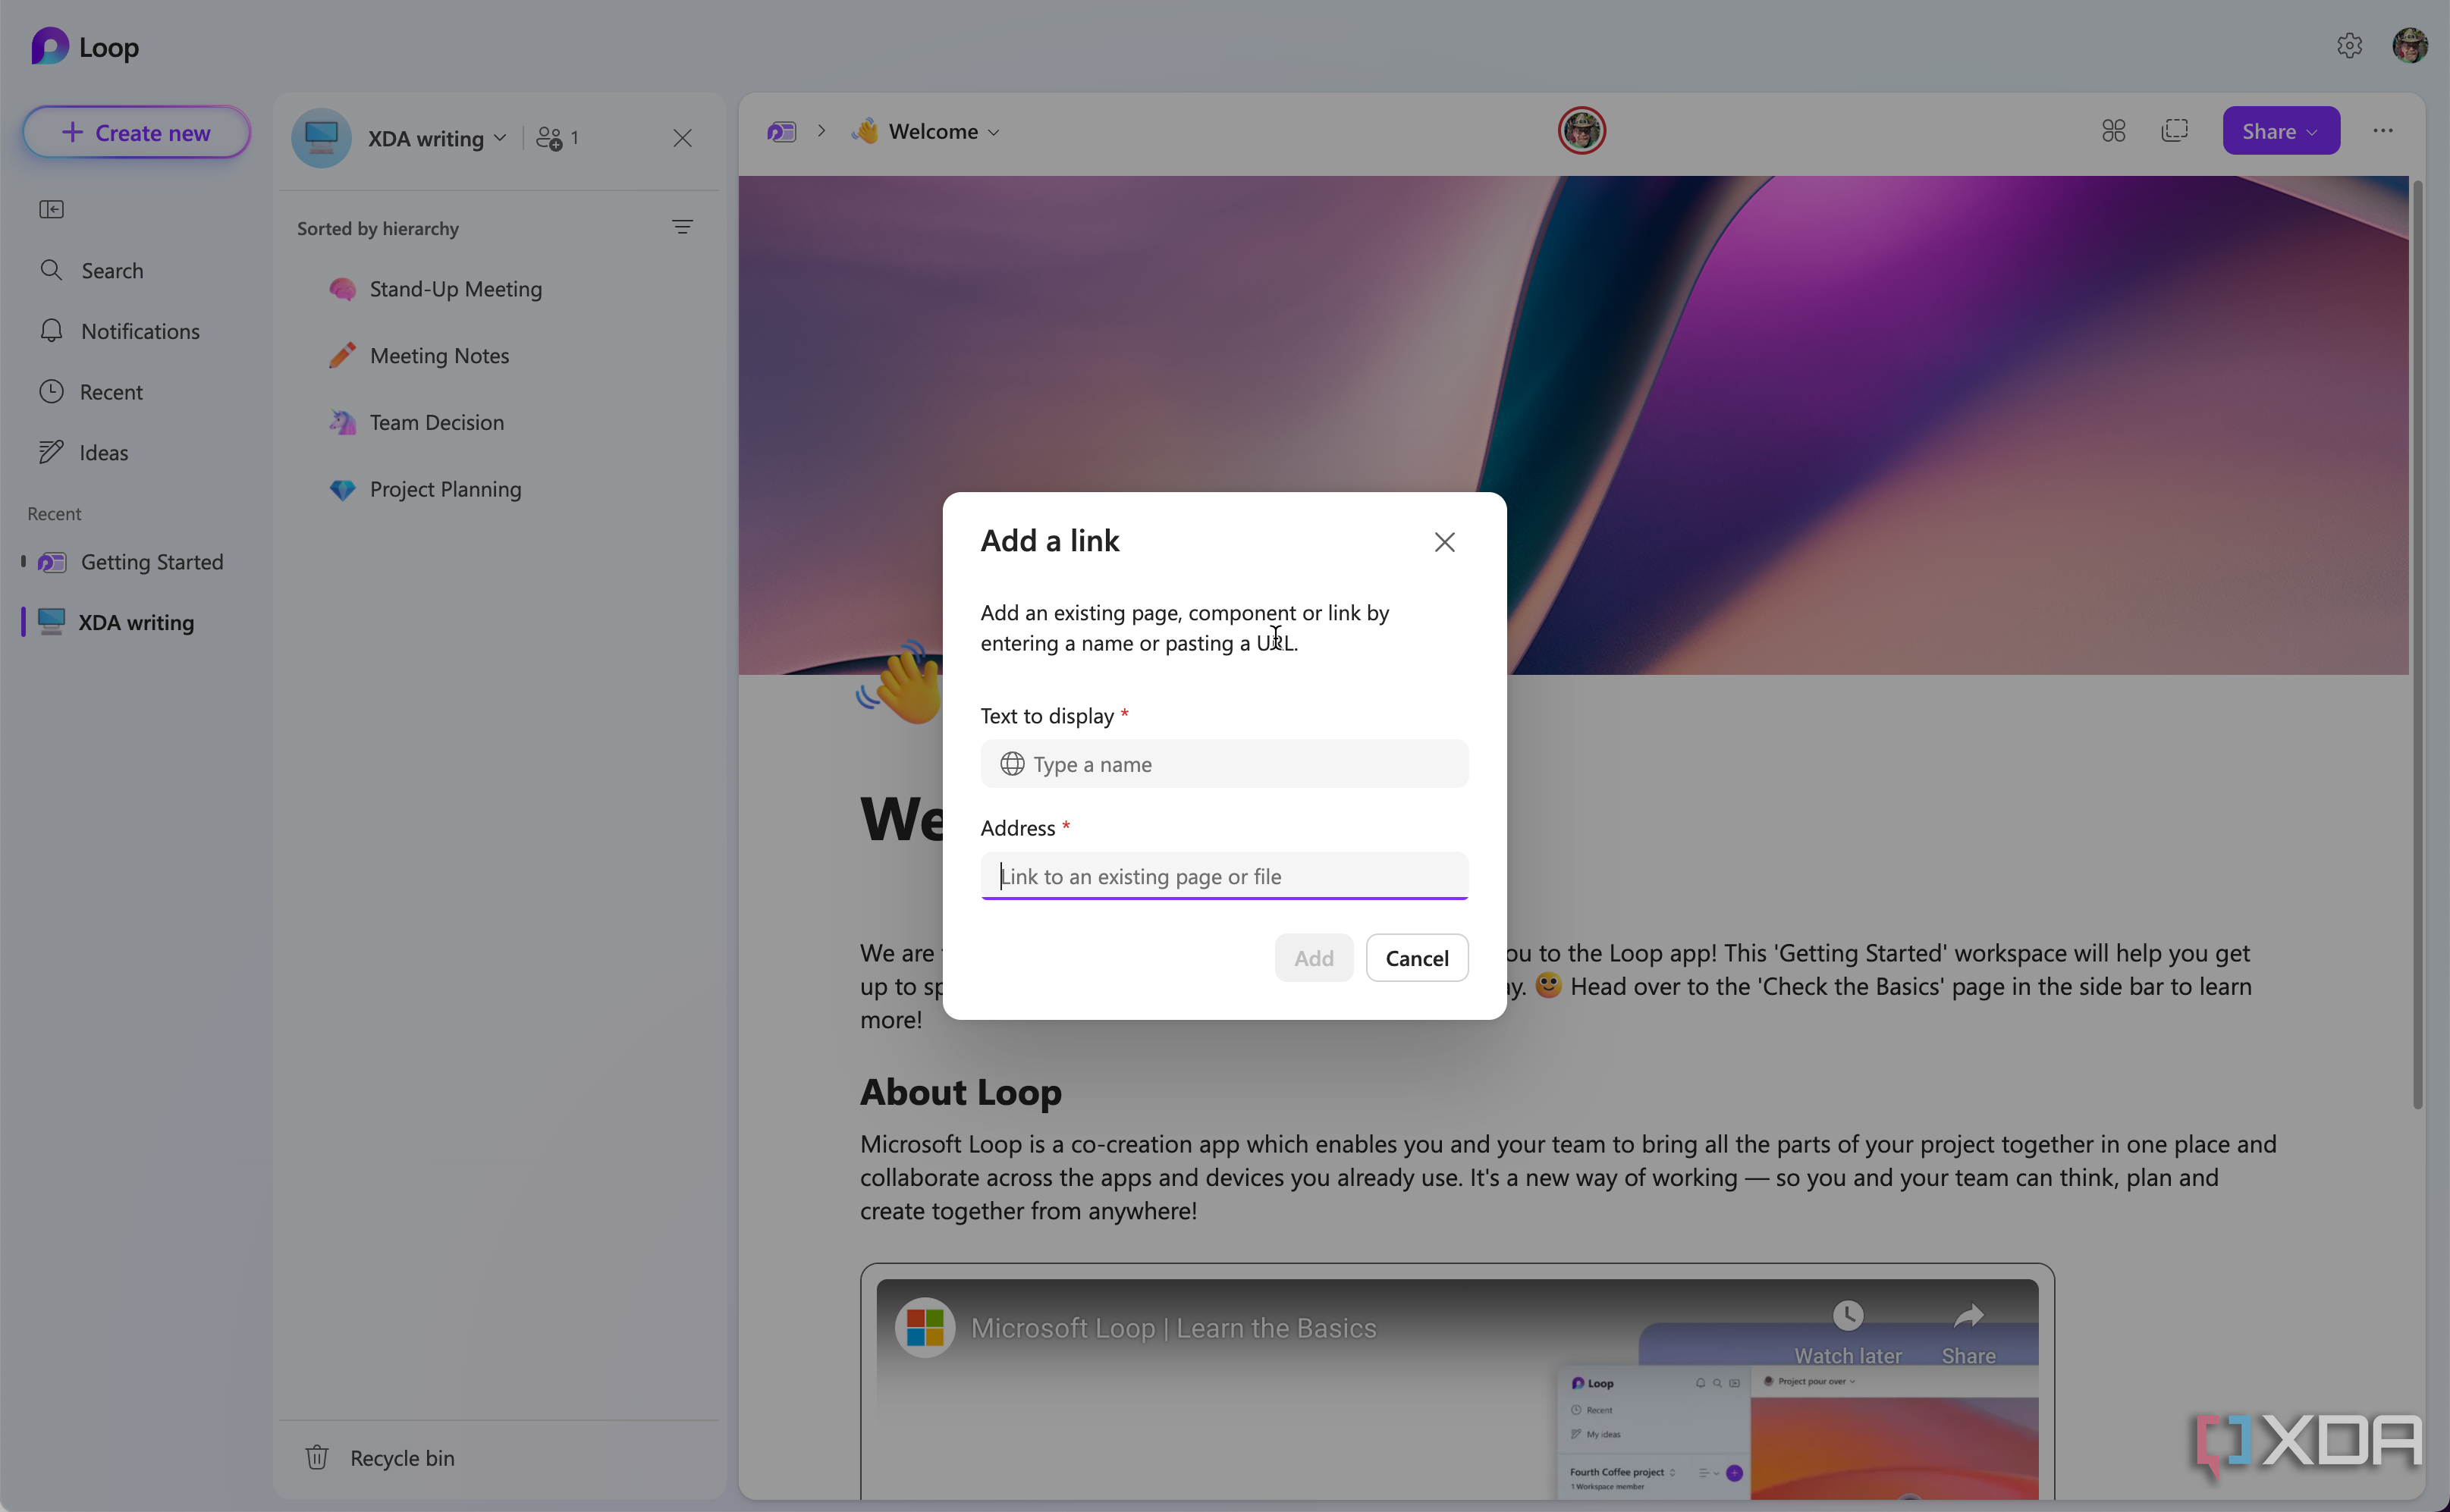Click the Loop workspace breadcrumb icon

[782, 131]
